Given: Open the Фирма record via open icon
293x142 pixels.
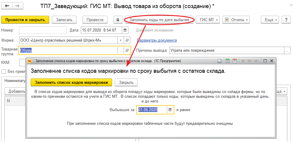Looking at the screenshot, I should 127,40.
